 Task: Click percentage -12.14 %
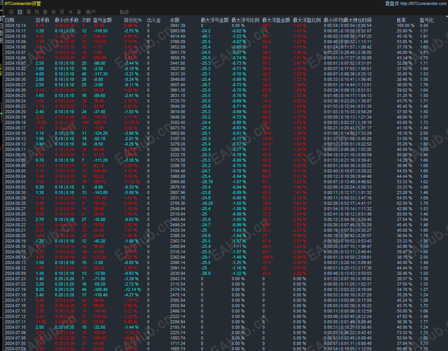point(132,289)
